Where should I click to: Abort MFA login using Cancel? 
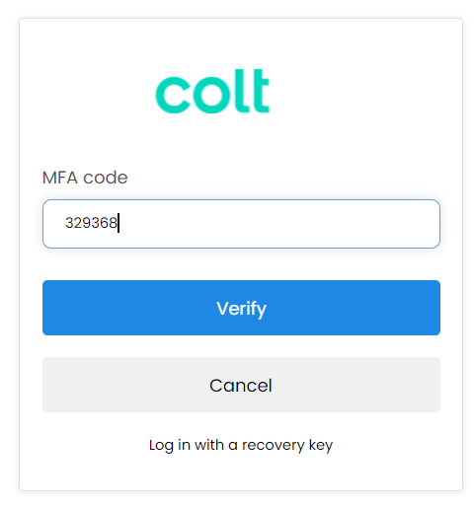(x=241, y=385)
